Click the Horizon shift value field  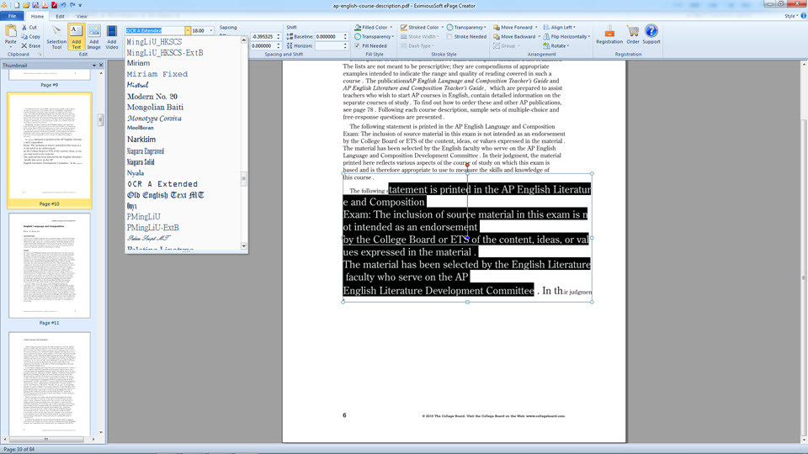click(329, 45)
